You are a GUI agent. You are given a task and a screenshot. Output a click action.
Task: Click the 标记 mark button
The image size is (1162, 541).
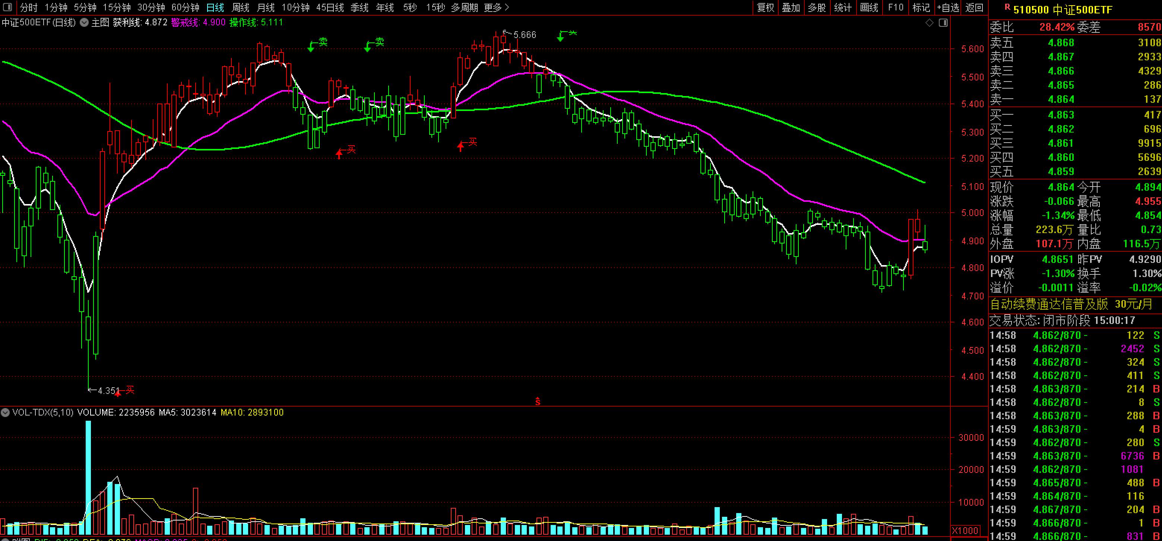pyautogui.click(x=921, y=7)
